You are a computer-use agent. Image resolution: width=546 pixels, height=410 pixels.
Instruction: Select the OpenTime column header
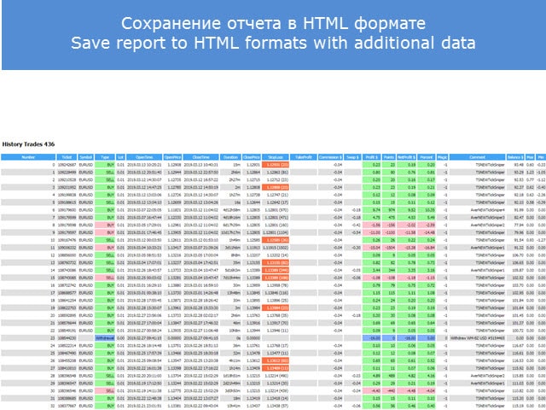tap(145, 158)
